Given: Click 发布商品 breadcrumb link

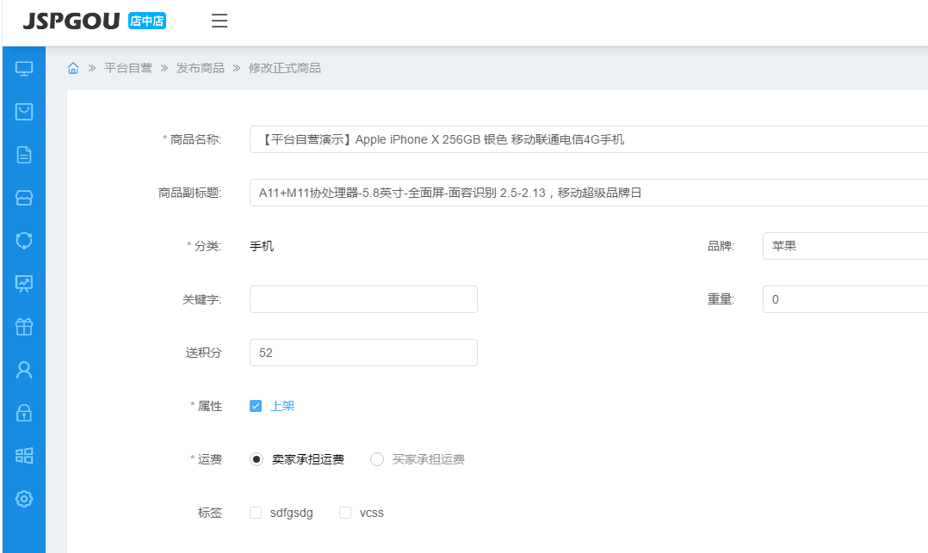Looking at the screenshot, I should click(200, 68).
